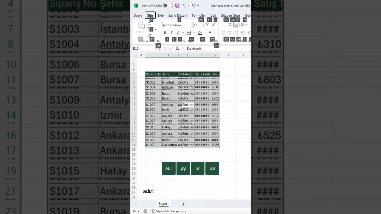Apply the fill color paint bucket
This screenshot has width=381, height=214.
tap(200, 33)
